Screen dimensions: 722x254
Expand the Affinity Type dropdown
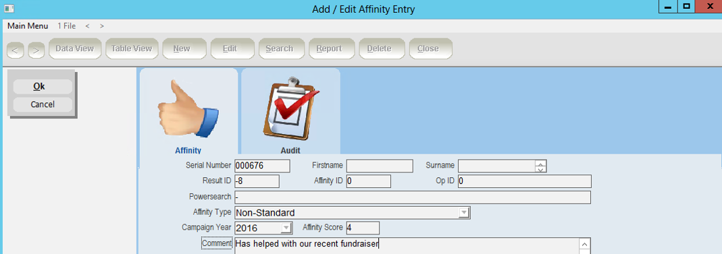tap(465, 213)
